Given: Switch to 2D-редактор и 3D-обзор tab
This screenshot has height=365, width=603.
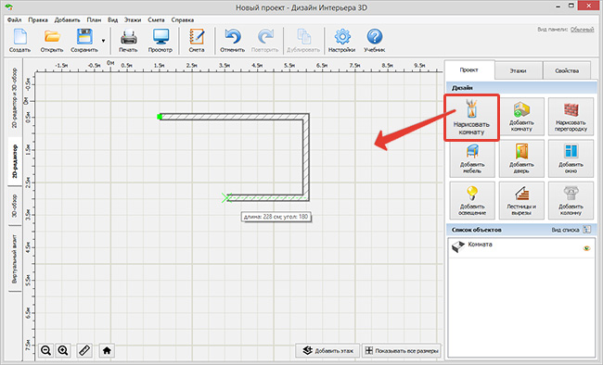Looking at the screenshot, I should 15,98.
